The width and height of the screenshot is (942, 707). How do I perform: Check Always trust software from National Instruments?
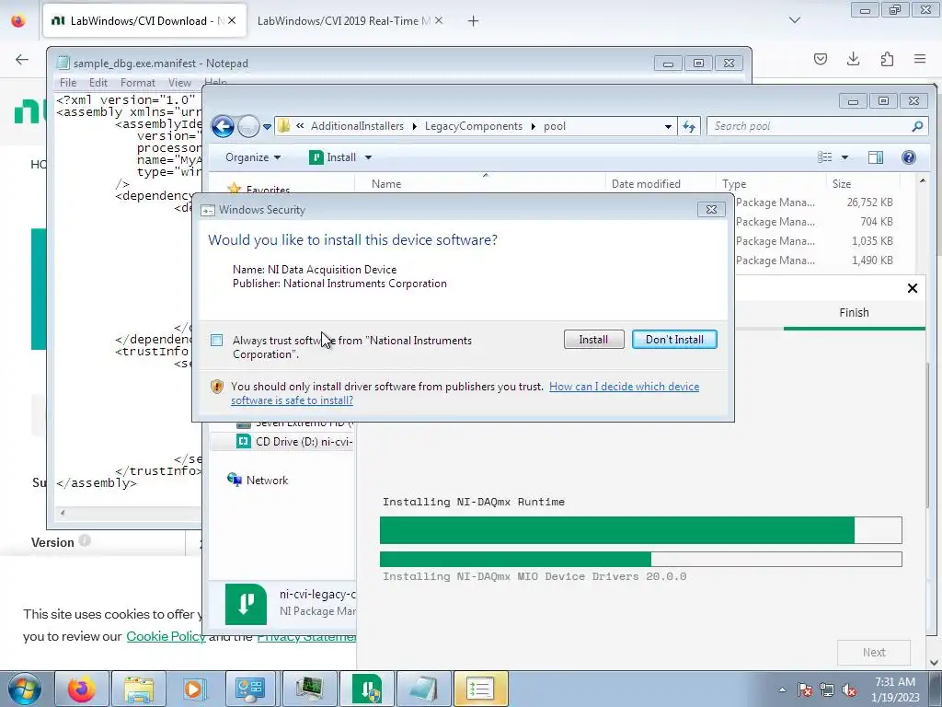[x=217, y=341]
